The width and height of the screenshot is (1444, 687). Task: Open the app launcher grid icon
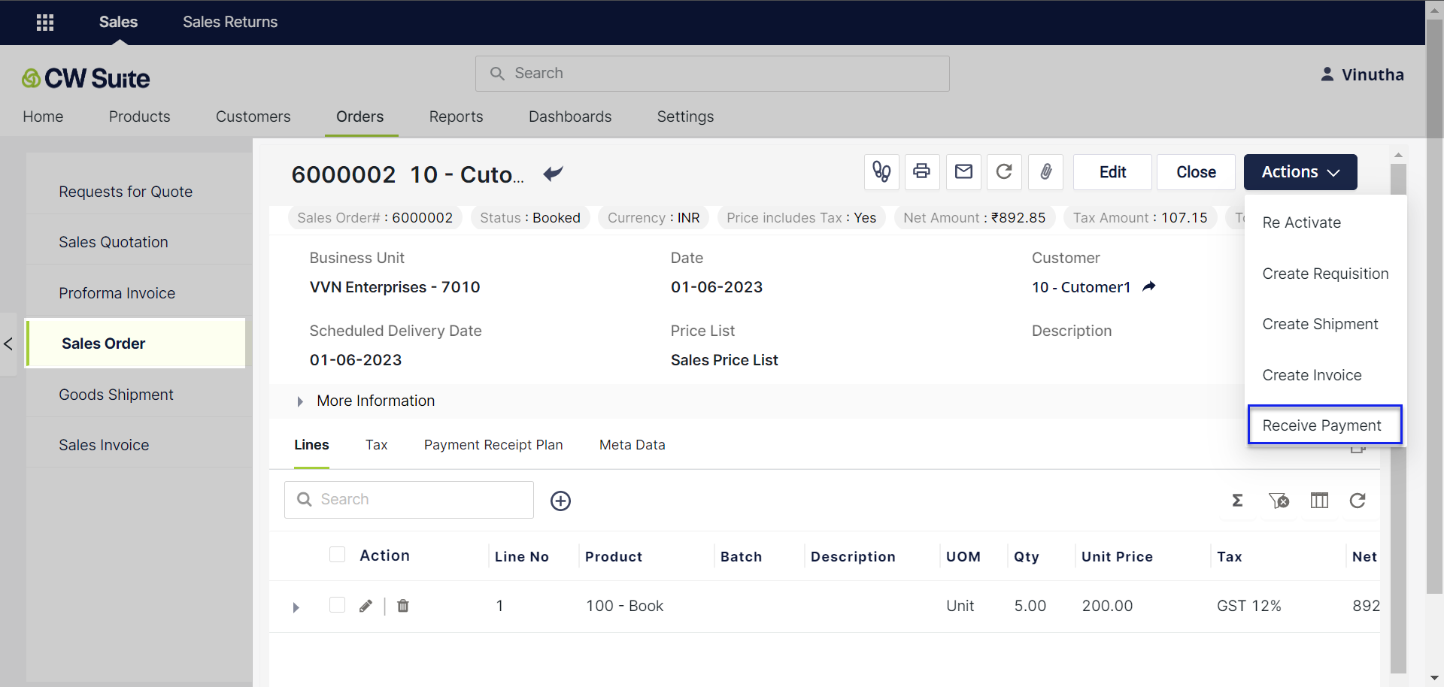click(45, 23)
